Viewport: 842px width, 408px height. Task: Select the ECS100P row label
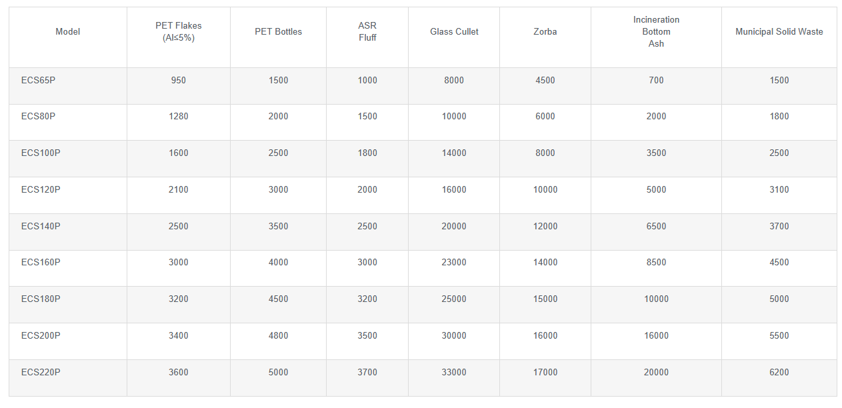[x=41, y=153]
